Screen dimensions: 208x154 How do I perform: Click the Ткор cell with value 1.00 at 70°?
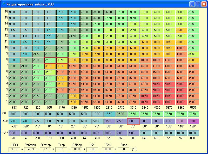pyautogui.click(x=134, y=121)
